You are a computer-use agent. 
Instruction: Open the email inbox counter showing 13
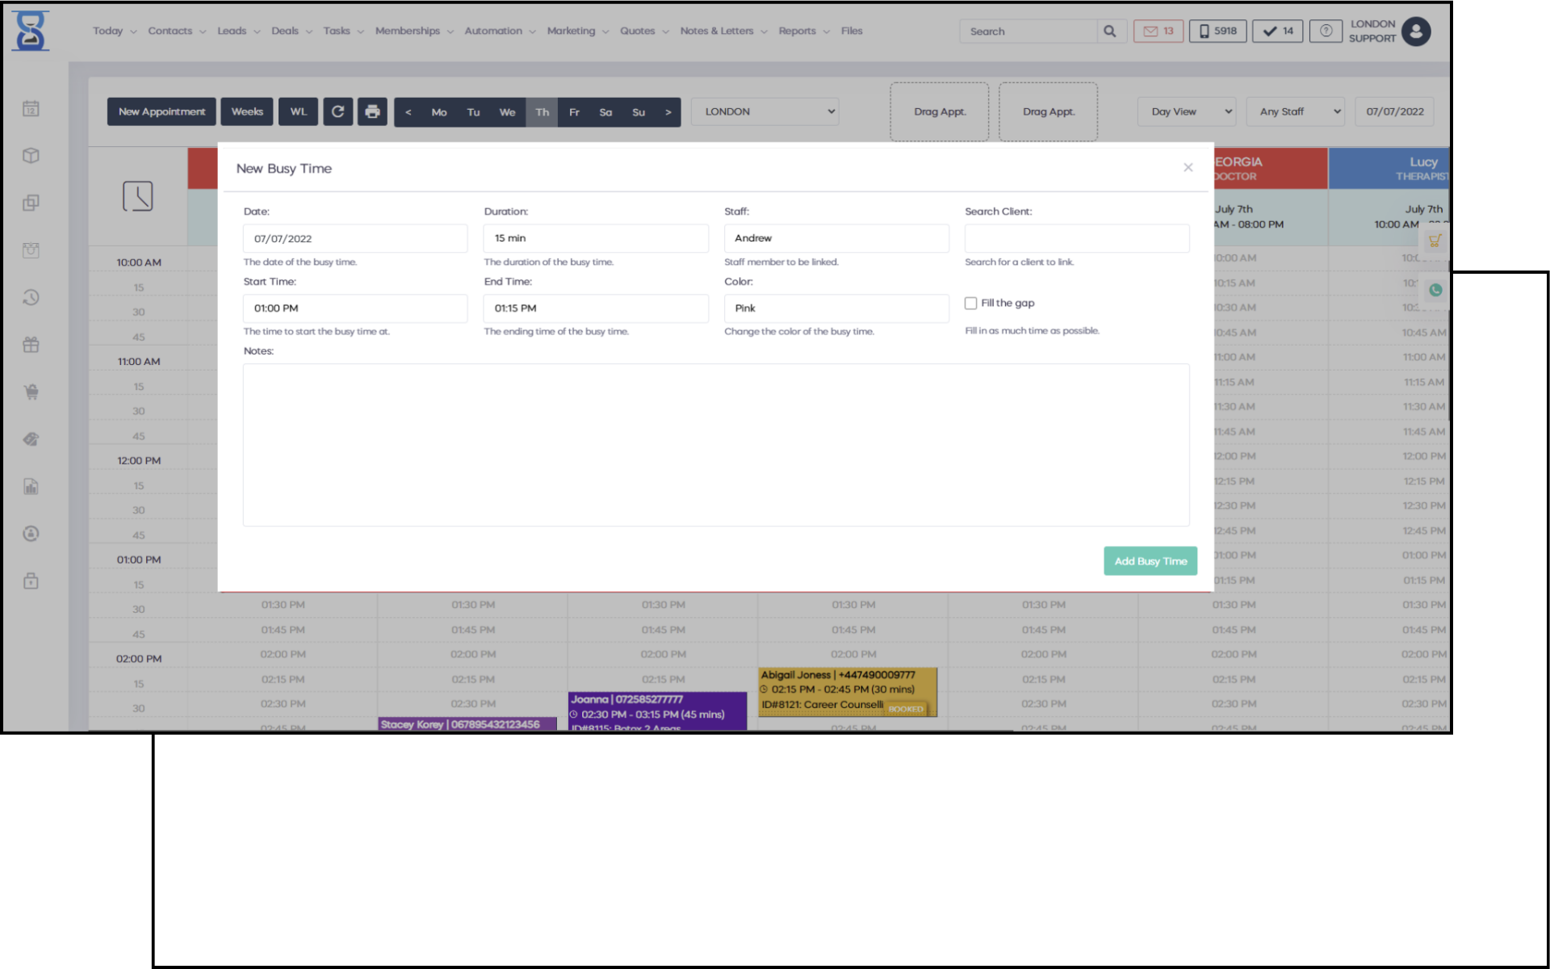[x=1158, y=31]
